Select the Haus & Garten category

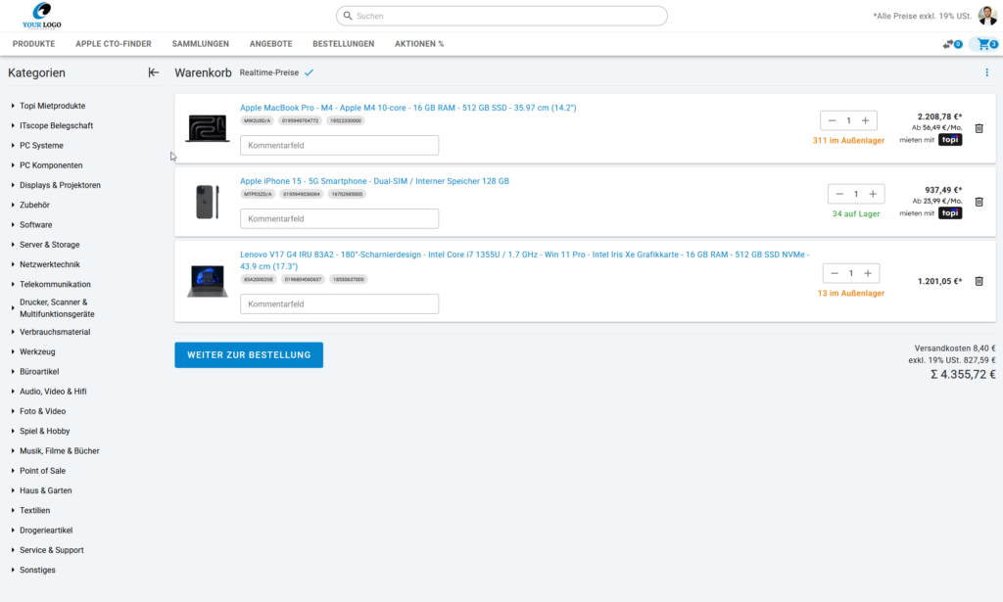click(45, 490)
